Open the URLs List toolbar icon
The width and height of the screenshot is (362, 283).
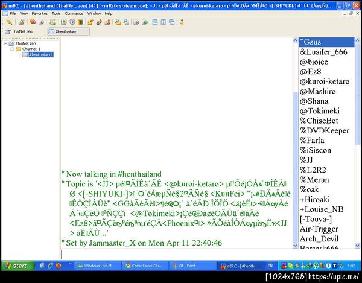145,22
